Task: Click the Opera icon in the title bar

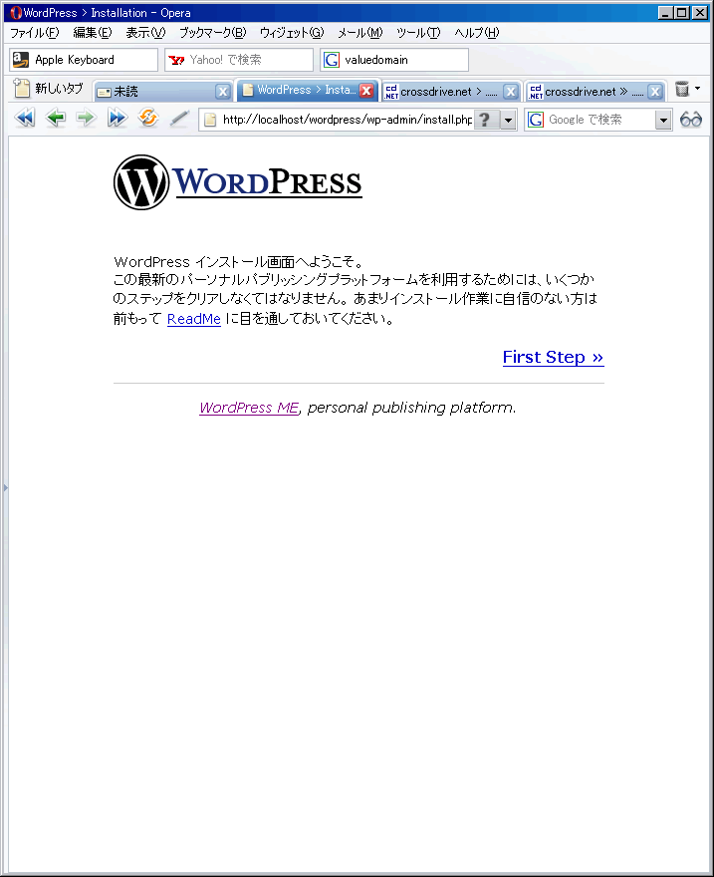Action: click(x=16, y=12)
